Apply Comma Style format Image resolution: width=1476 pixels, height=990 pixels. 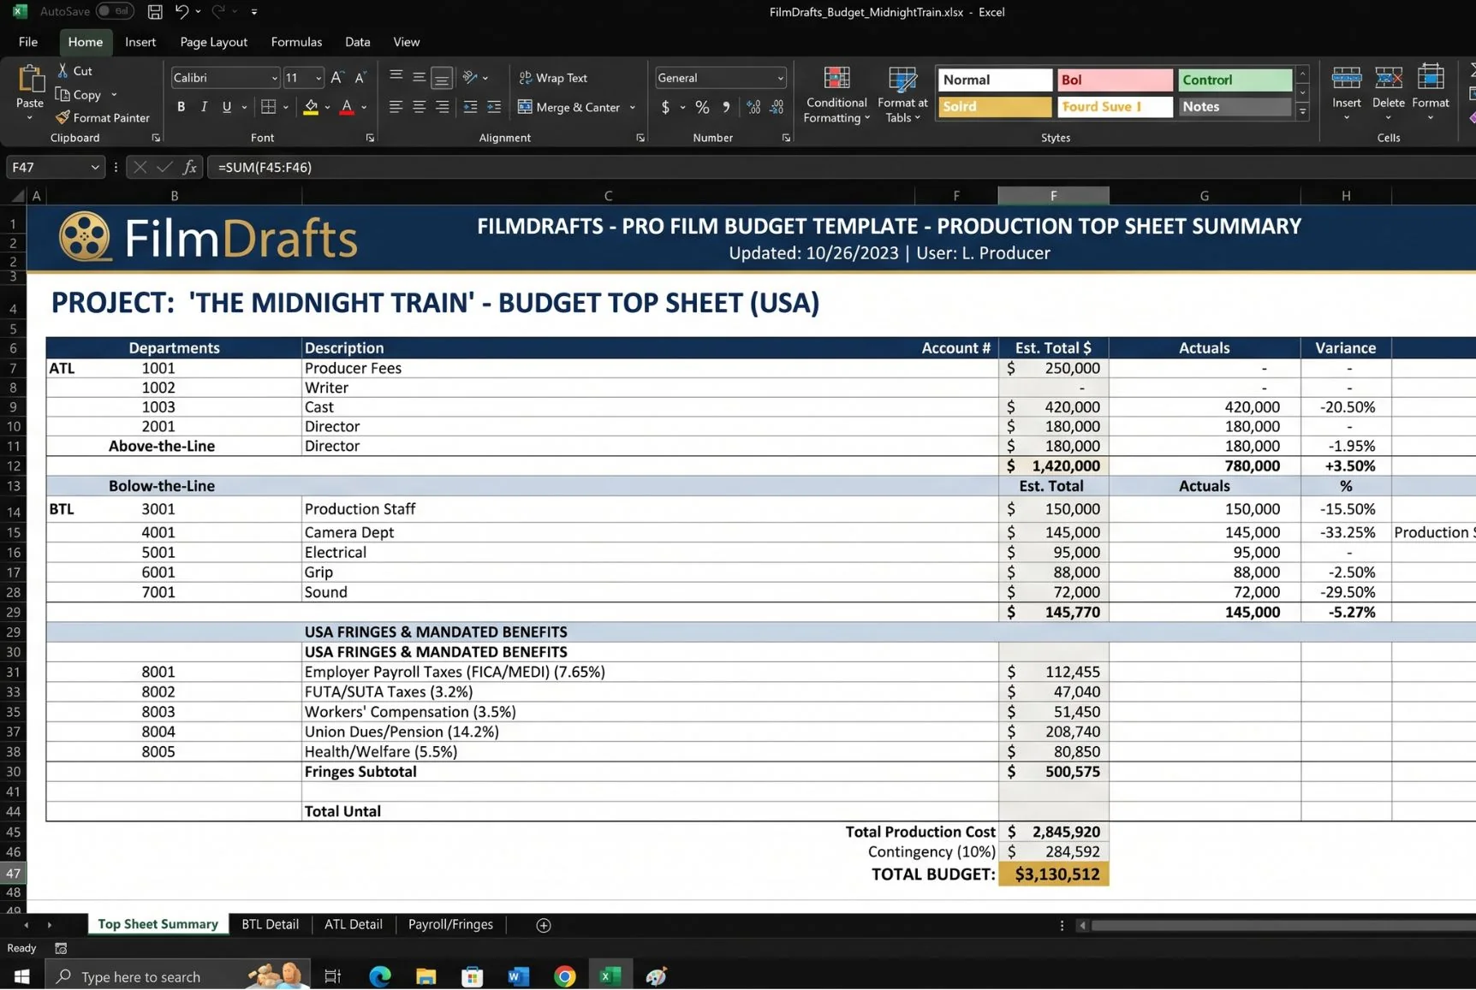pyautogui.click(x=726, y=107)
